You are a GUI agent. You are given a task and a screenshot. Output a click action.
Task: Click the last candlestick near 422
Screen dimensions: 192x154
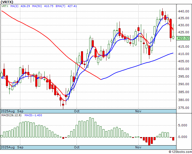point(173,37)
